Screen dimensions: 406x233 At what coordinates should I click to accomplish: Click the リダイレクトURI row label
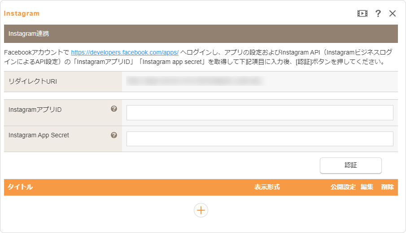33,81
